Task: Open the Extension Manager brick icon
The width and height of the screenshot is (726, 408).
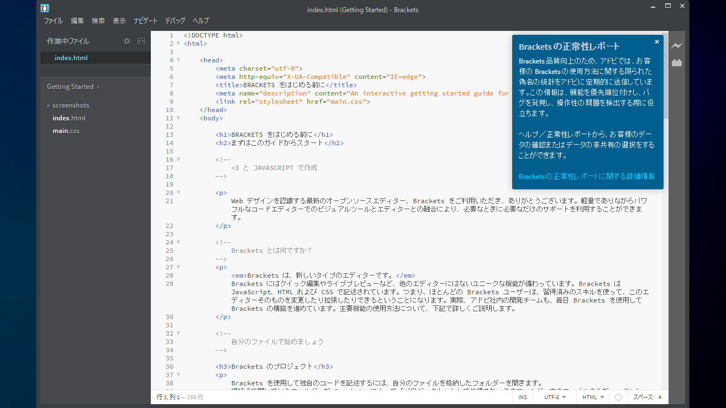Action: click(677, 63)
